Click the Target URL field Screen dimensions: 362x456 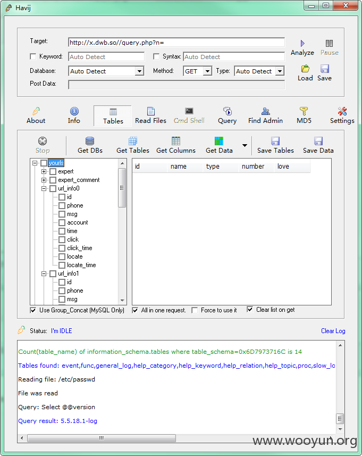(x=176, y=43)
